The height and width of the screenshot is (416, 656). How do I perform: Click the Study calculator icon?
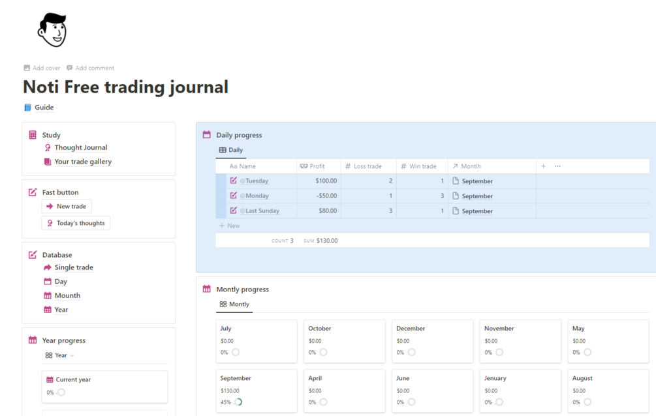[x=33, y=134]
